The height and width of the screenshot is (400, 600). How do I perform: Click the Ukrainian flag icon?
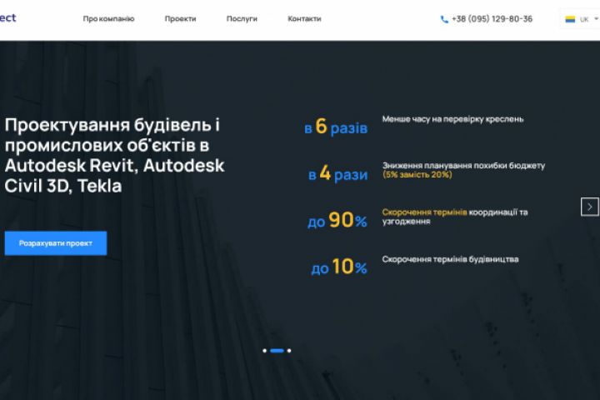(x=570, y=19)
